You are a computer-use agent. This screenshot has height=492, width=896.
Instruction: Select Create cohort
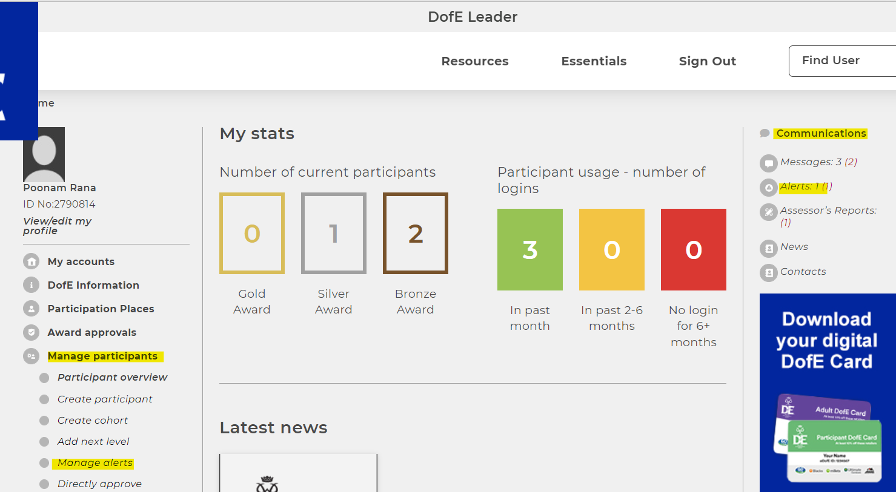[x=93, y=420]
